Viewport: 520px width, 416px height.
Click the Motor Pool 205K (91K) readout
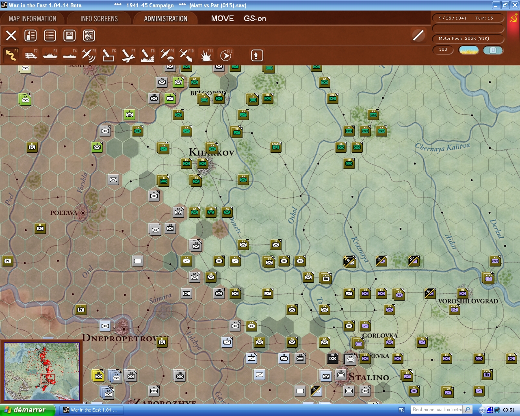click(468, 39)
